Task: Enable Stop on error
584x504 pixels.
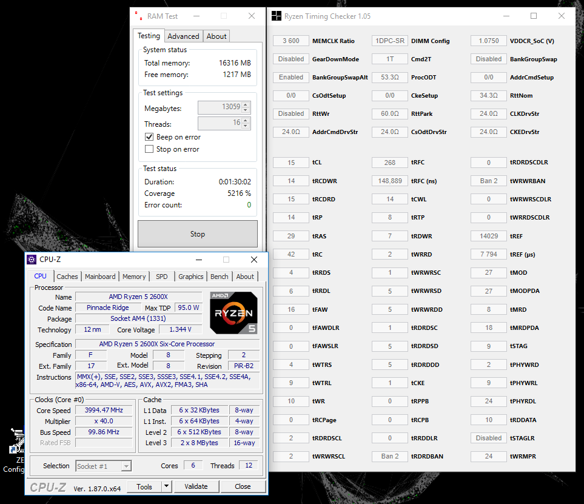Action: 150,148
